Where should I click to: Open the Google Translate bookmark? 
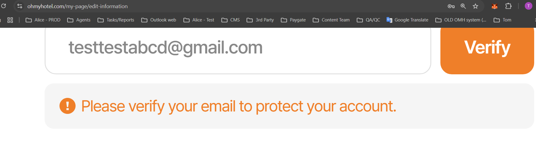click(x=407, y=20)
